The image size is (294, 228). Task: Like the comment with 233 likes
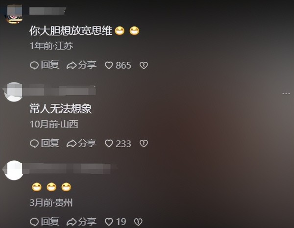click(x=118, y=144)
